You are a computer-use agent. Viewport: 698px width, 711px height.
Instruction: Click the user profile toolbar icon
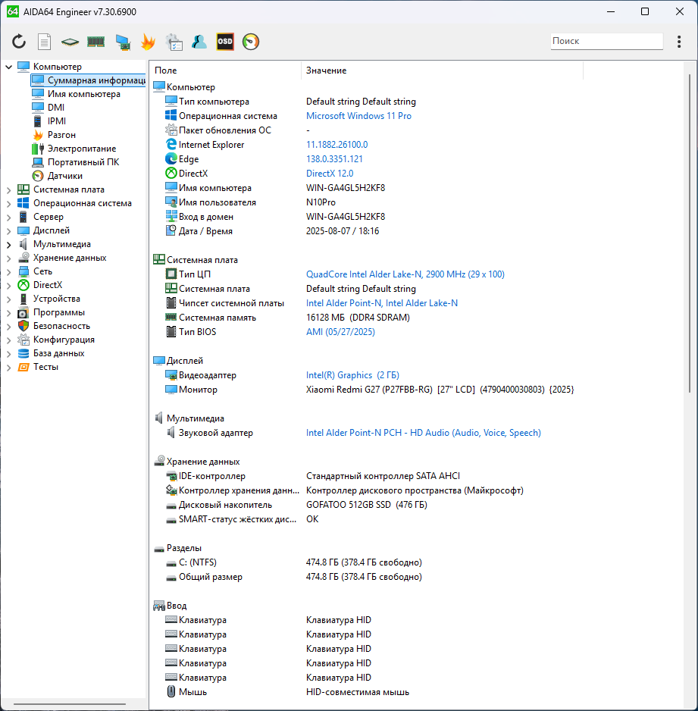point(199,42)
